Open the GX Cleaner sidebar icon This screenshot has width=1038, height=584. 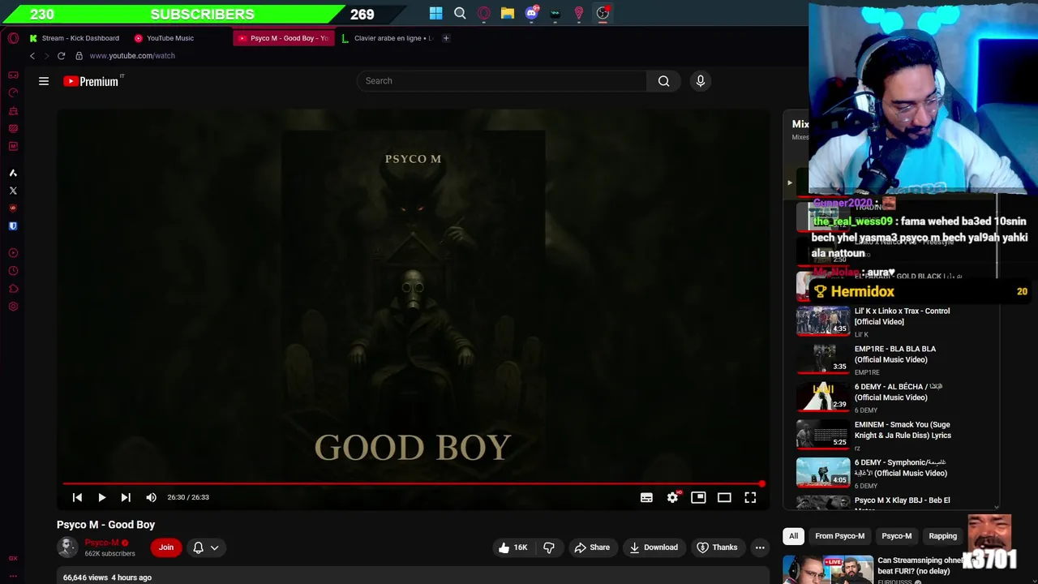click(13, 110)
